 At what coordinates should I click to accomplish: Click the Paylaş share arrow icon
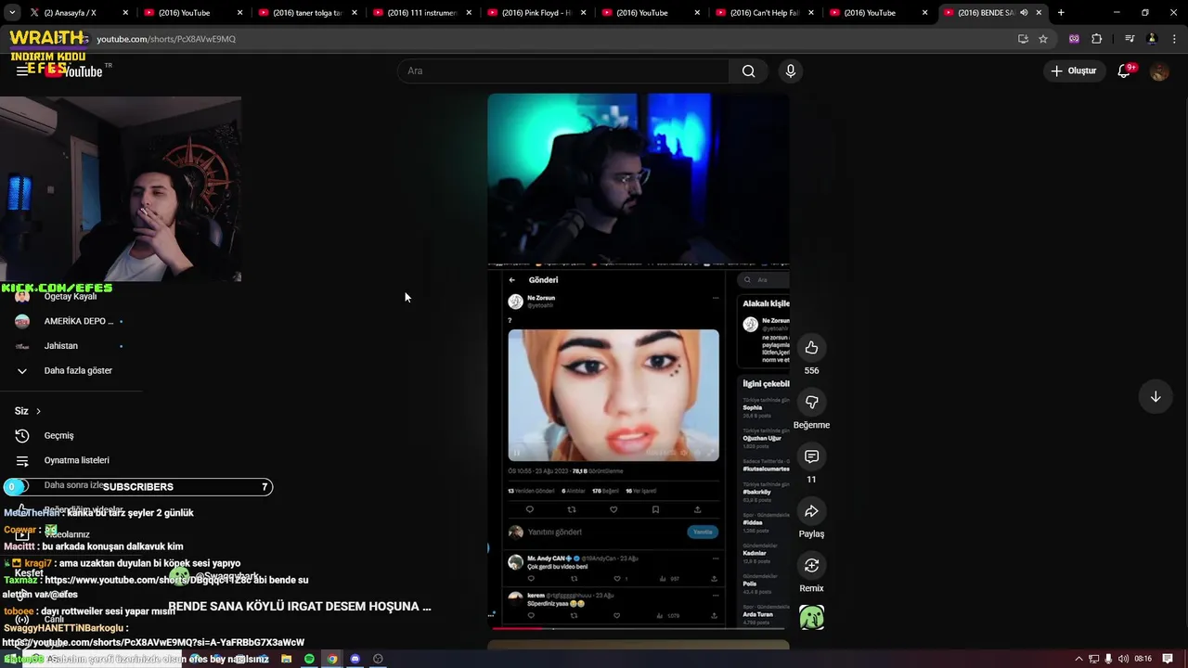point(811,511)
